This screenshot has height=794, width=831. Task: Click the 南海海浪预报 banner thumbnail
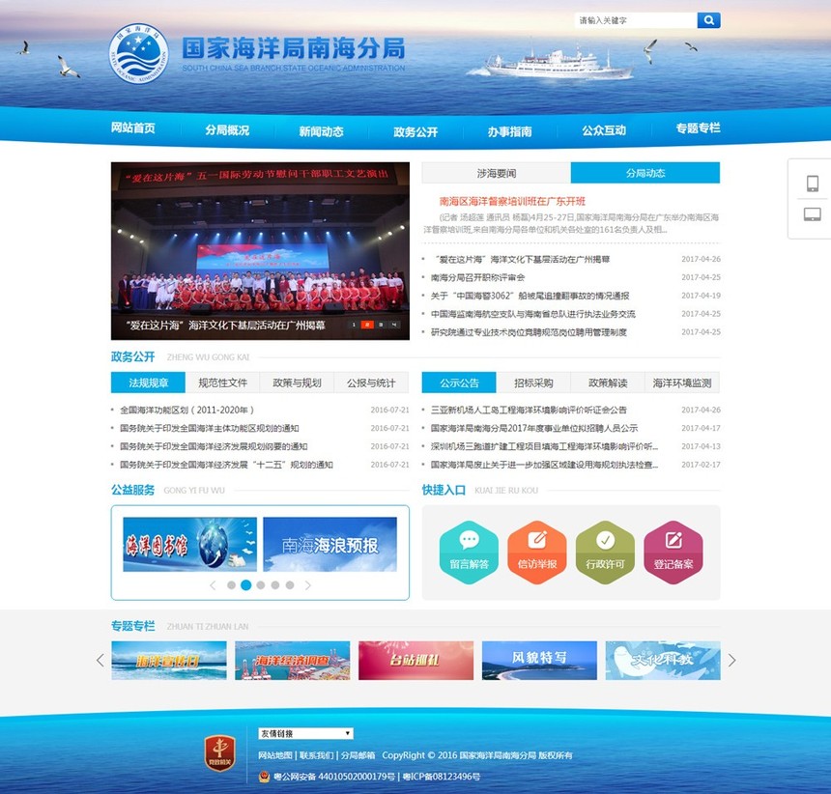point(330,545)
